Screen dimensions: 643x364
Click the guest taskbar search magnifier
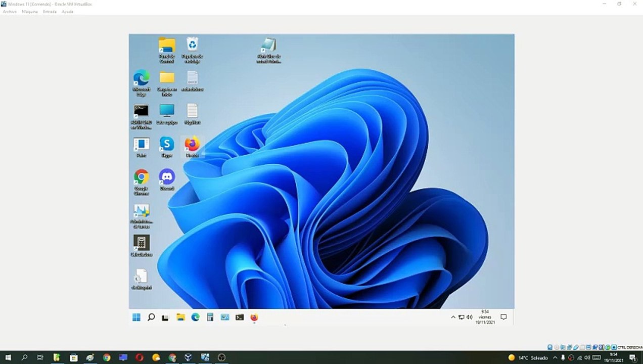click(151, 317)
